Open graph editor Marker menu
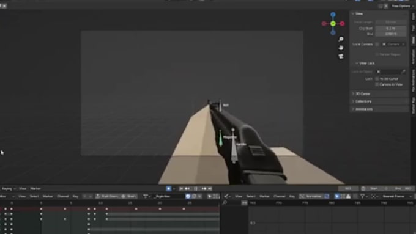Image resolution: width=416 pixels, height=234 pixels. tap(264, 196)
